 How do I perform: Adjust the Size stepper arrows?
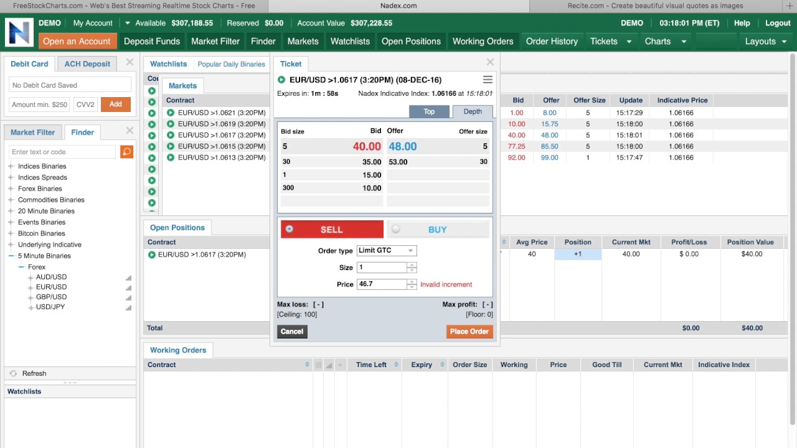[x=412, y=268]
